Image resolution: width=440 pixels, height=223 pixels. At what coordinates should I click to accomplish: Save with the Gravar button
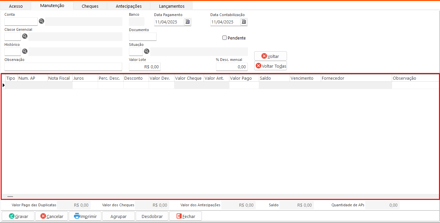click(x=18, y=216)
